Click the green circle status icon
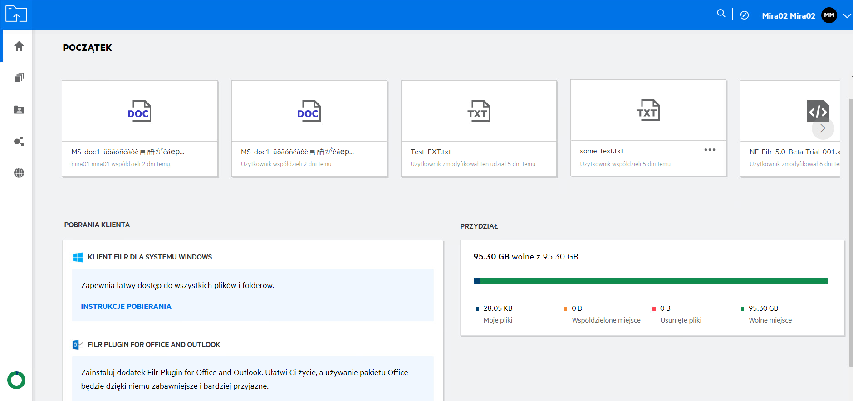853x401 pixels. tap(16, 380)
